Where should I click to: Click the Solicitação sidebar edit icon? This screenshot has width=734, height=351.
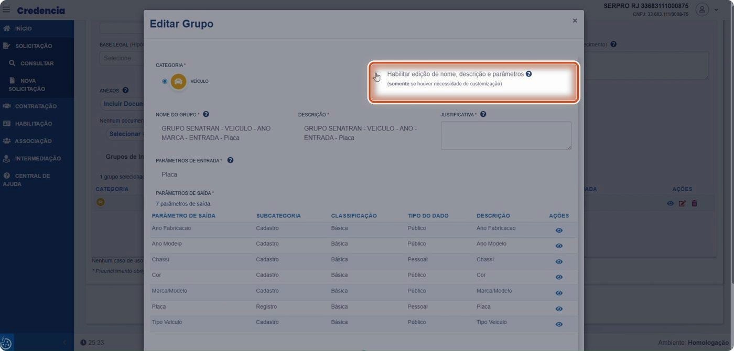click(6, 46)
